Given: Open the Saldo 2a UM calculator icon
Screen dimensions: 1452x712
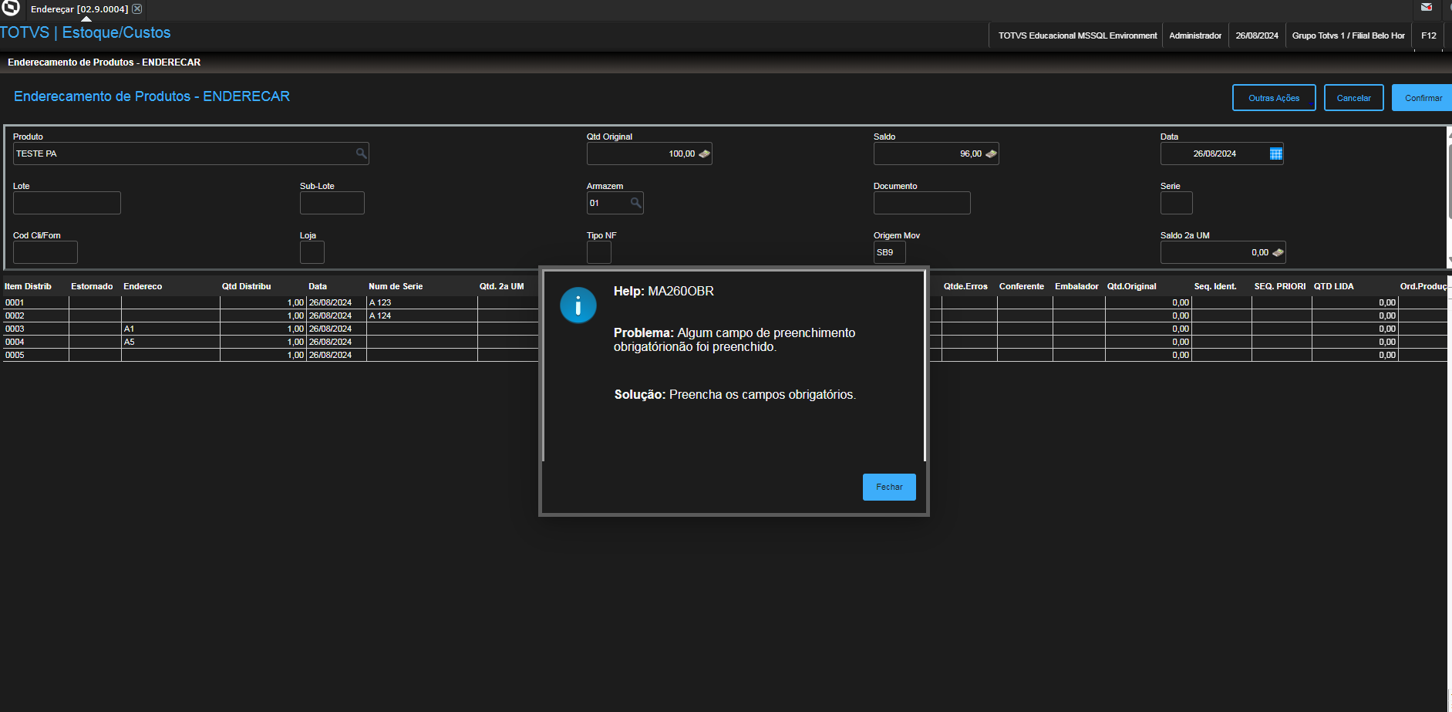Looking at the screenshot, I should tap(1278, 252).
